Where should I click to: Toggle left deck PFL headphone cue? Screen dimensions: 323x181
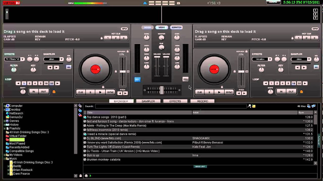[x=138, y=79]
